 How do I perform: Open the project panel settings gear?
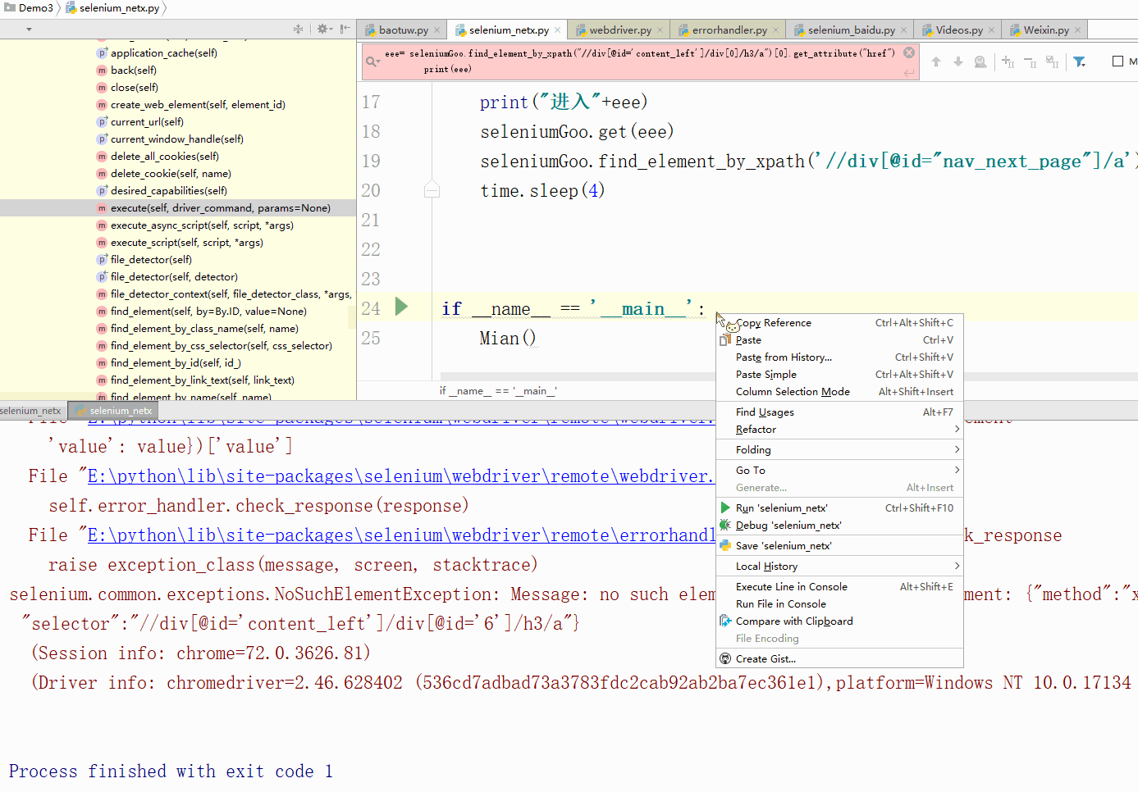pos(323,30)
